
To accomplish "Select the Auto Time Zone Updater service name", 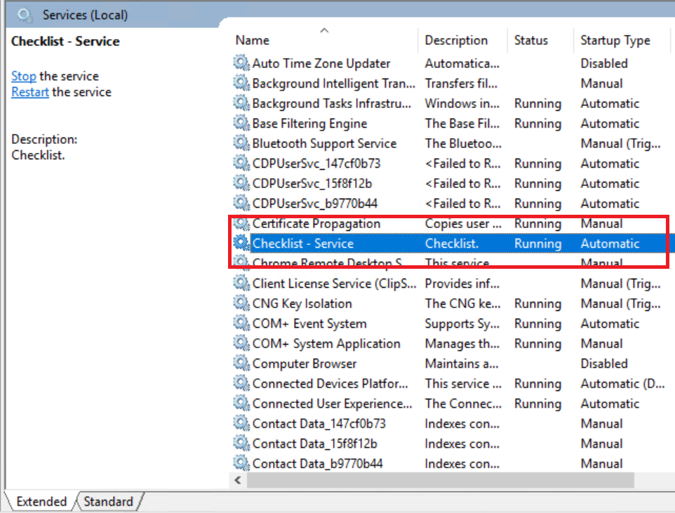I will pos(321,63).
